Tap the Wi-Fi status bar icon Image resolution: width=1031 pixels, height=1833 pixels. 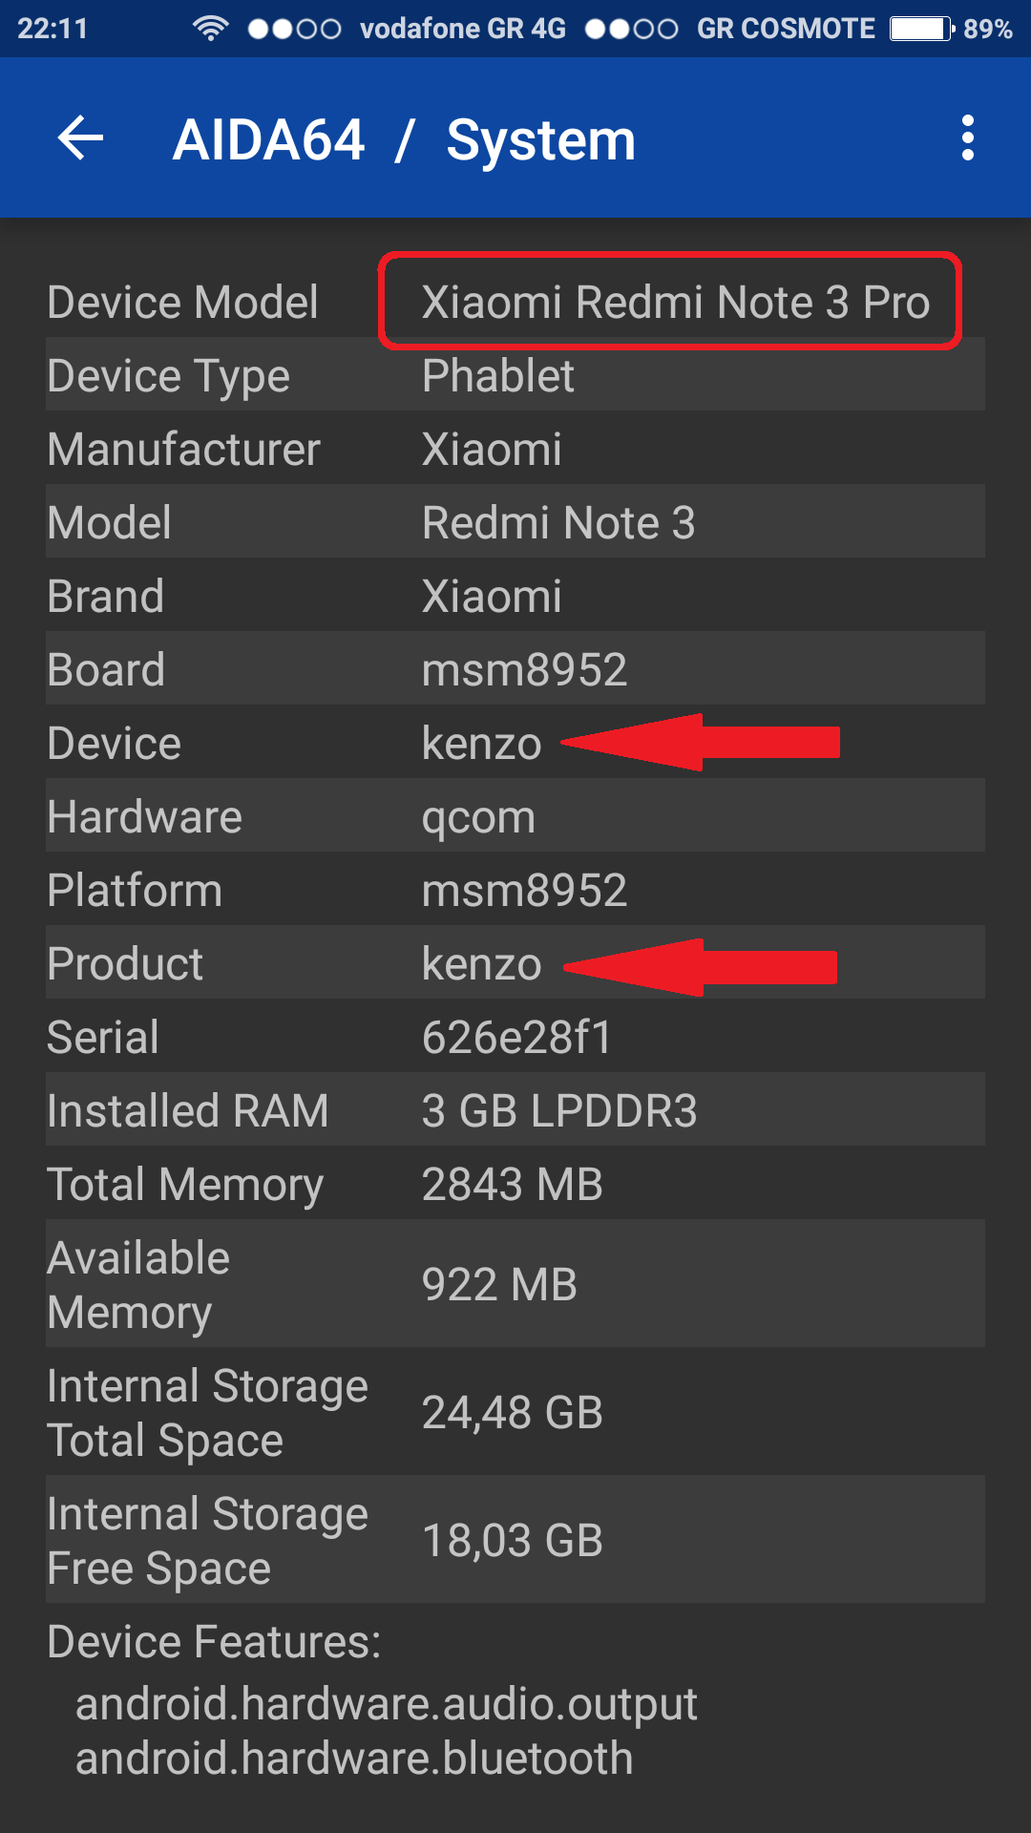(x=209, y=29)
